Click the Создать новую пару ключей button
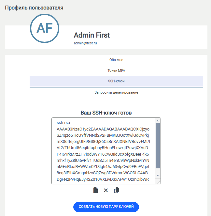Image resolution: width=211 pixels, height=216 pixels. [x=106, y=207]
